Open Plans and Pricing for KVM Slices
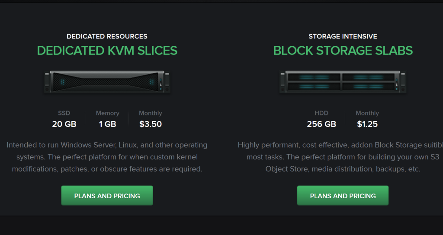Viewport: 443px width, 235px height. tap(107, 196)
